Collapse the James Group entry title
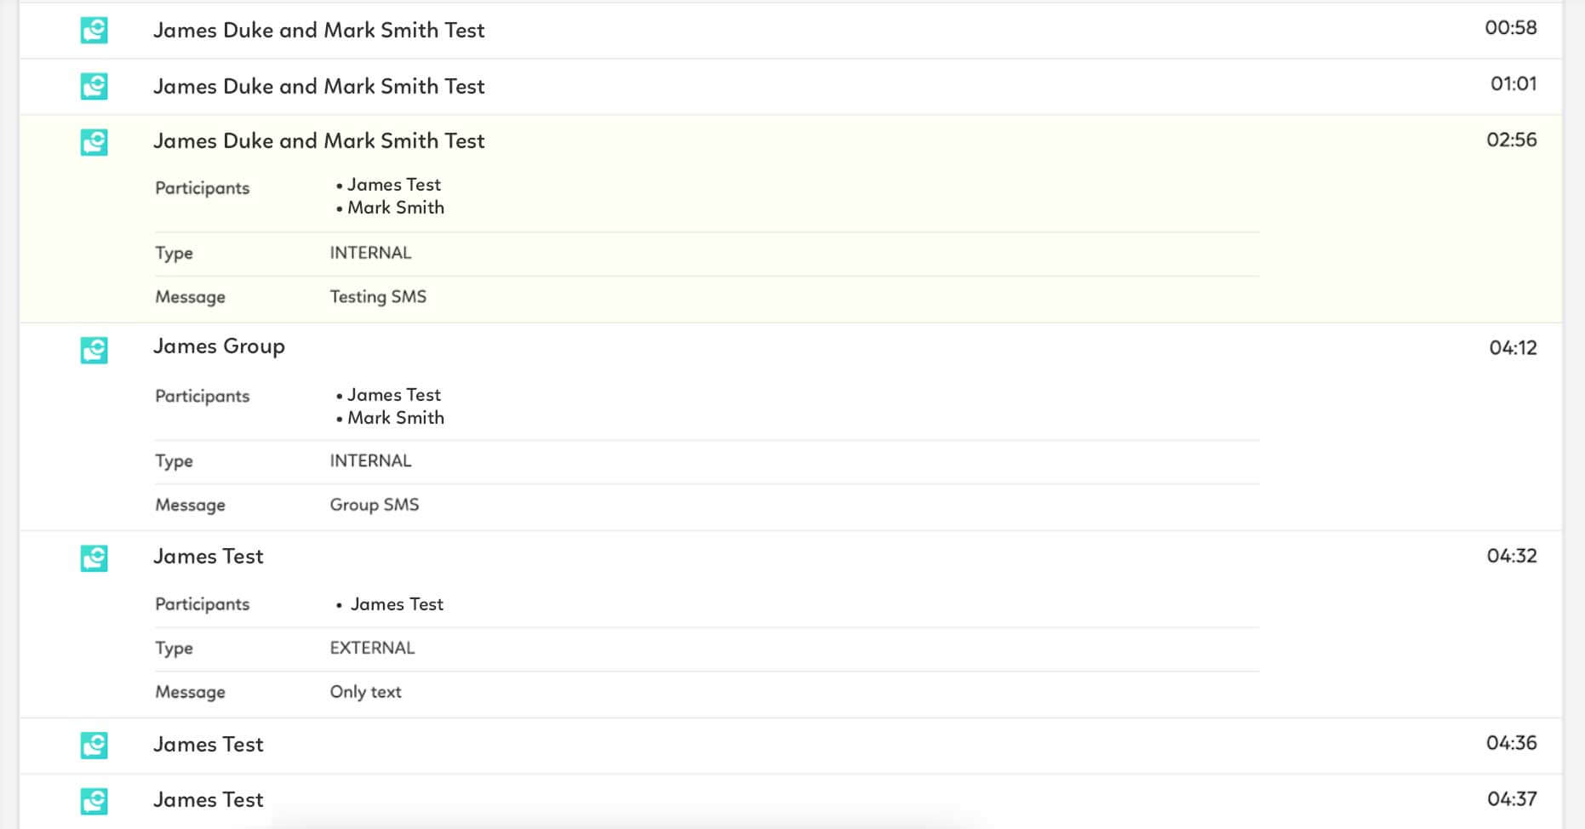 click(219, 346)
